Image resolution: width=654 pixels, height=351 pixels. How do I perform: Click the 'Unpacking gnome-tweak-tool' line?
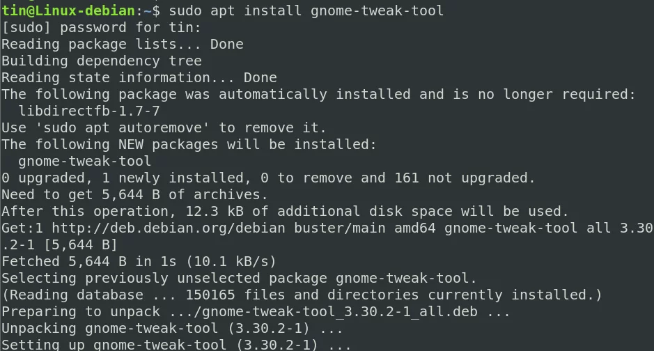[x=172, y=328]
